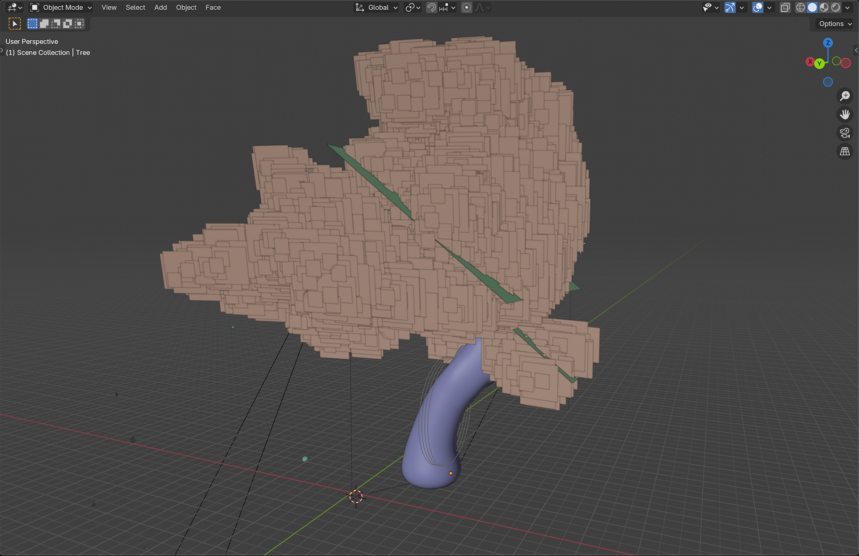The image size is (859, 556).
Task: Switch to Wireframe viewport shading
Action: pyautogui.click(x=800, y=8)
